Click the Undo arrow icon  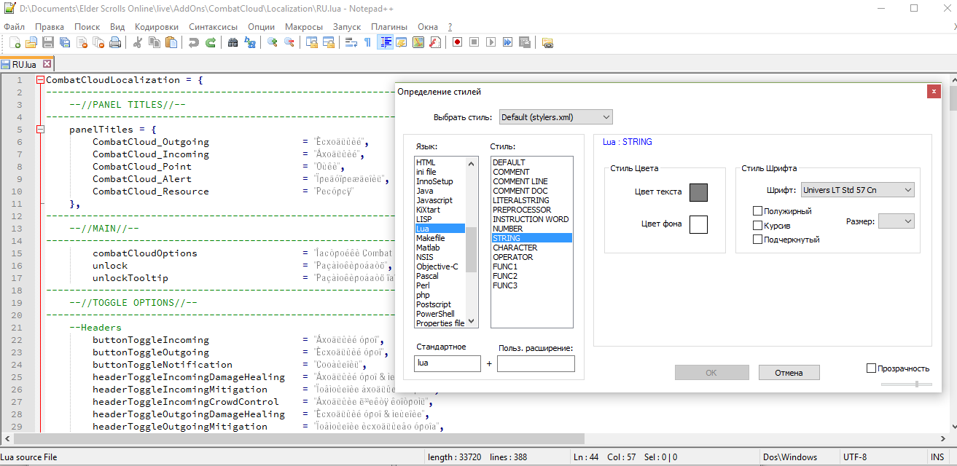pos(193,42)
